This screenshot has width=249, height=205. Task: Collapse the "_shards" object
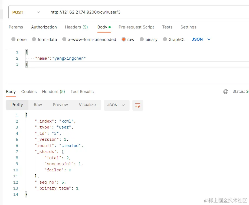pos(63,152)
